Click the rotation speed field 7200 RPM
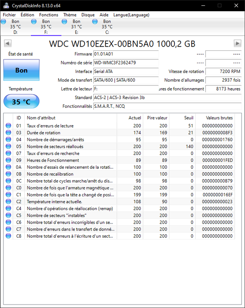The image size is (245, 308). coord(223,71)
